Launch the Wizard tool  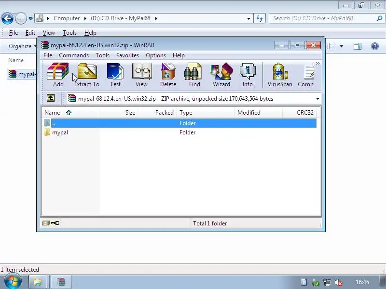pos(221,75)
